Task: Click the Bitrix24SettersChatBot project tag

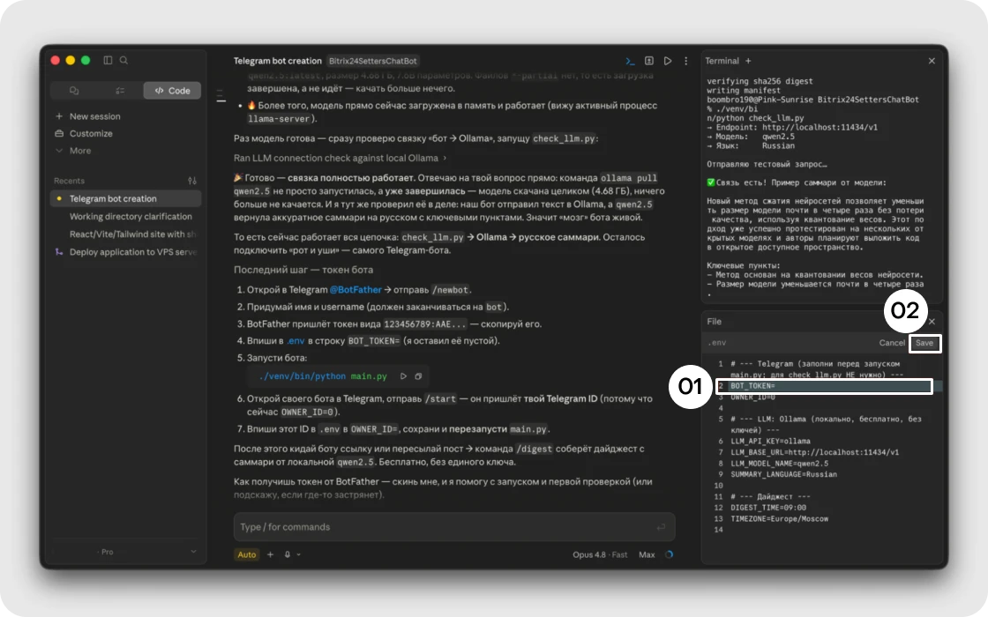Action: coord(373,61)
